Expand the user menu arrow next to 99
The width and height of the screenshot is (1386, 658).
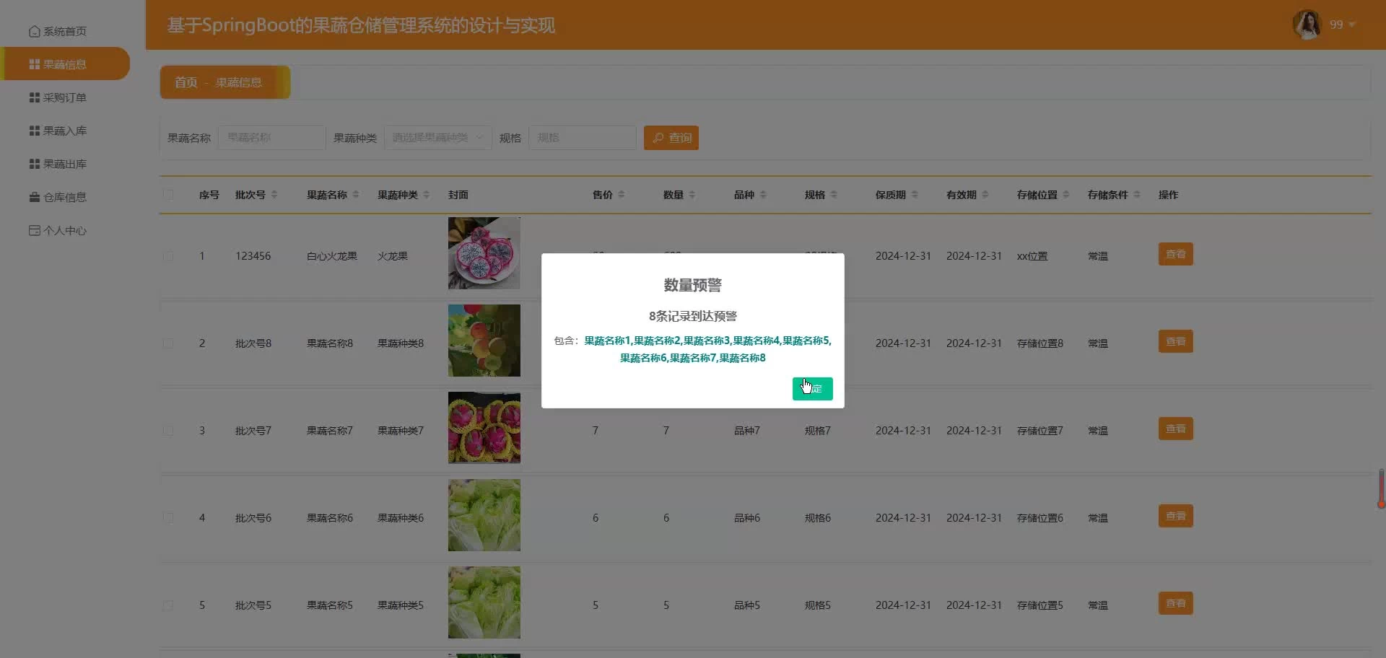coord(1352,25)
